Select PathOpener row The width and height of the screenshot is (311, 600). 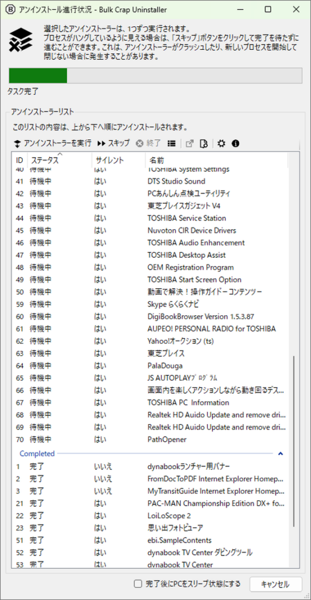point(151,439)
